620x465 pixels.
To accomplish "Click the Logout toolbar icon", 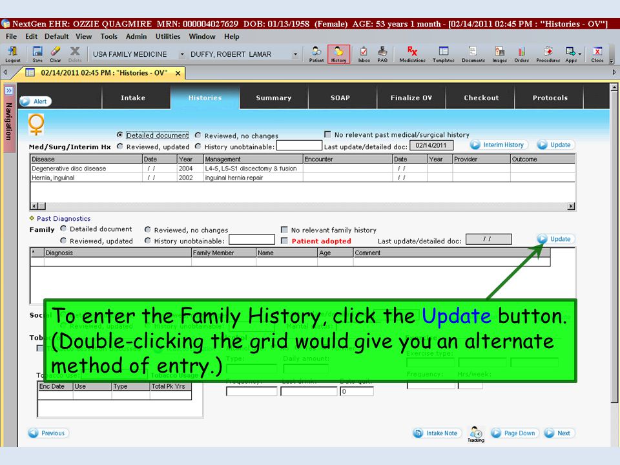I will [x=13, y=54].
